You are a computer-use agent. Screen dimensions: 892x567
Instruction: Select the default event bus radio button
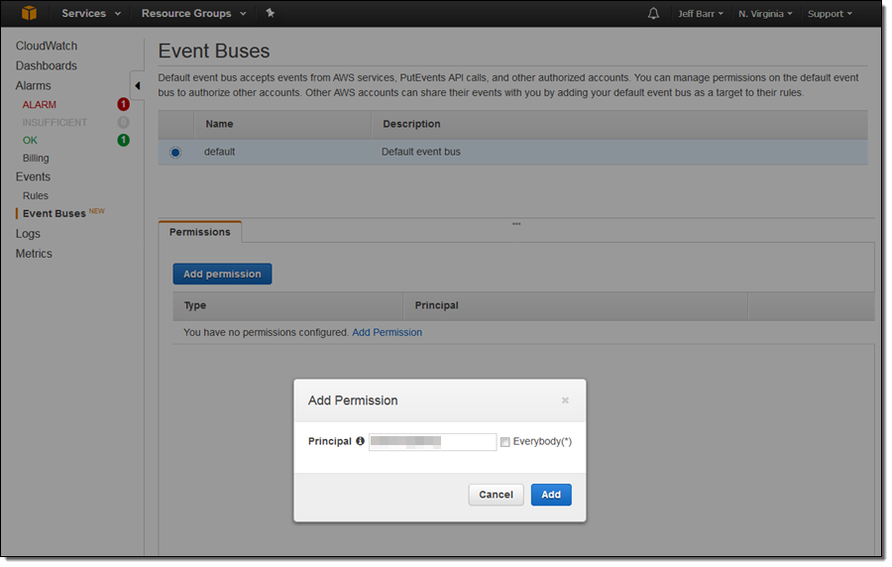tap(175, 152)
